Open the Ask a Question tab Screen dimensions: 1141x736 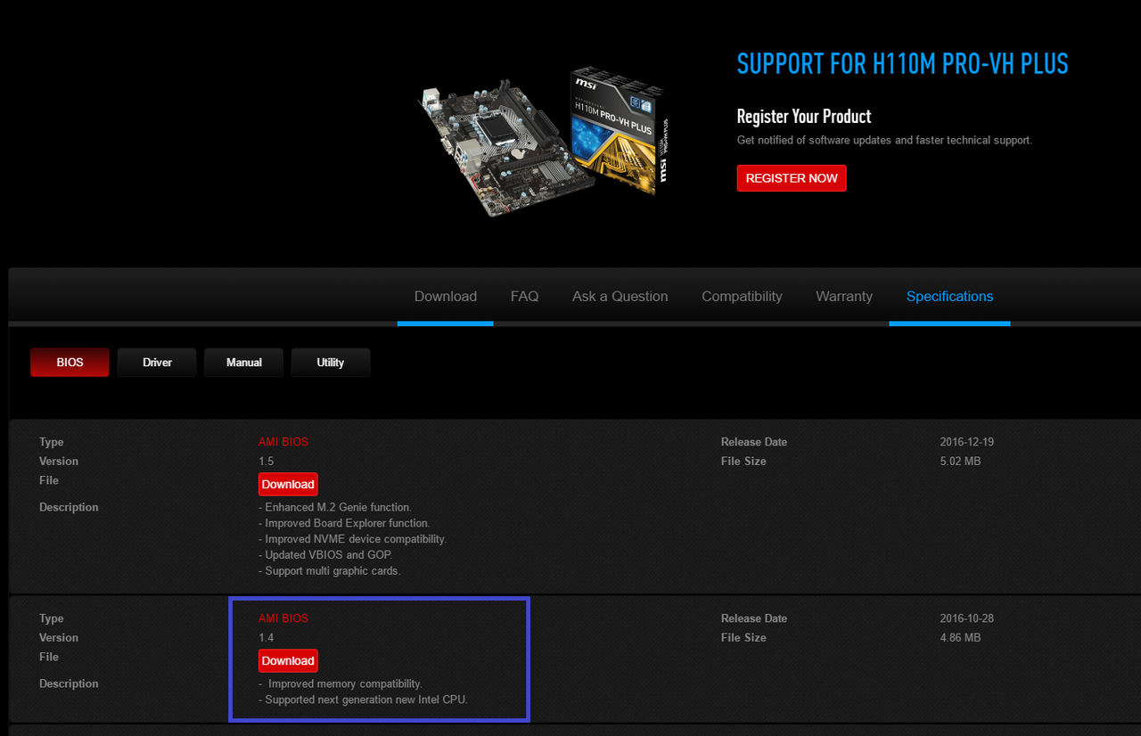coord(620,297)
